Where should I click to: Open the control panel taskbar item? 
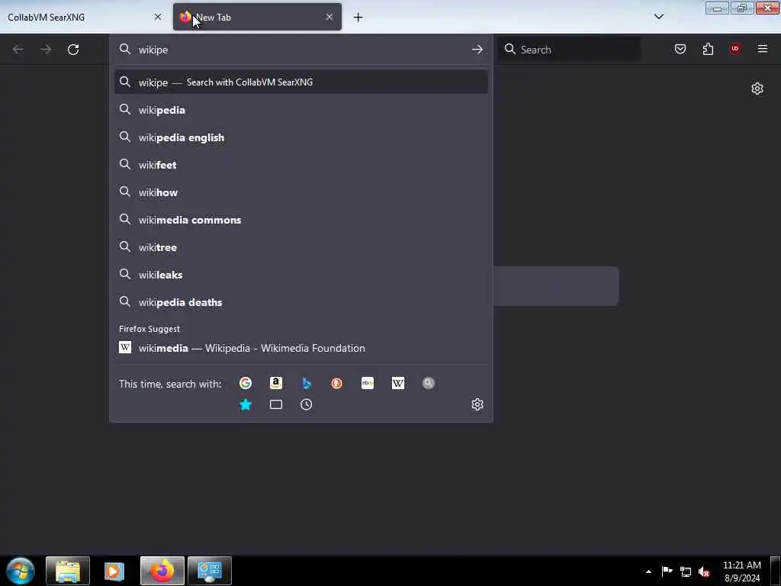[x=210, y=571]
